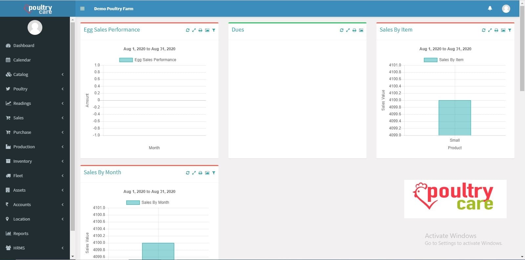Click the bar in Sales By Month chart

click(x=158, y=251)
